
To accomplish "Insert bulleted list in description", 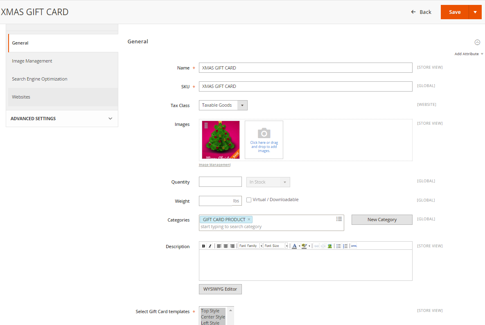I will click(338, 246).
